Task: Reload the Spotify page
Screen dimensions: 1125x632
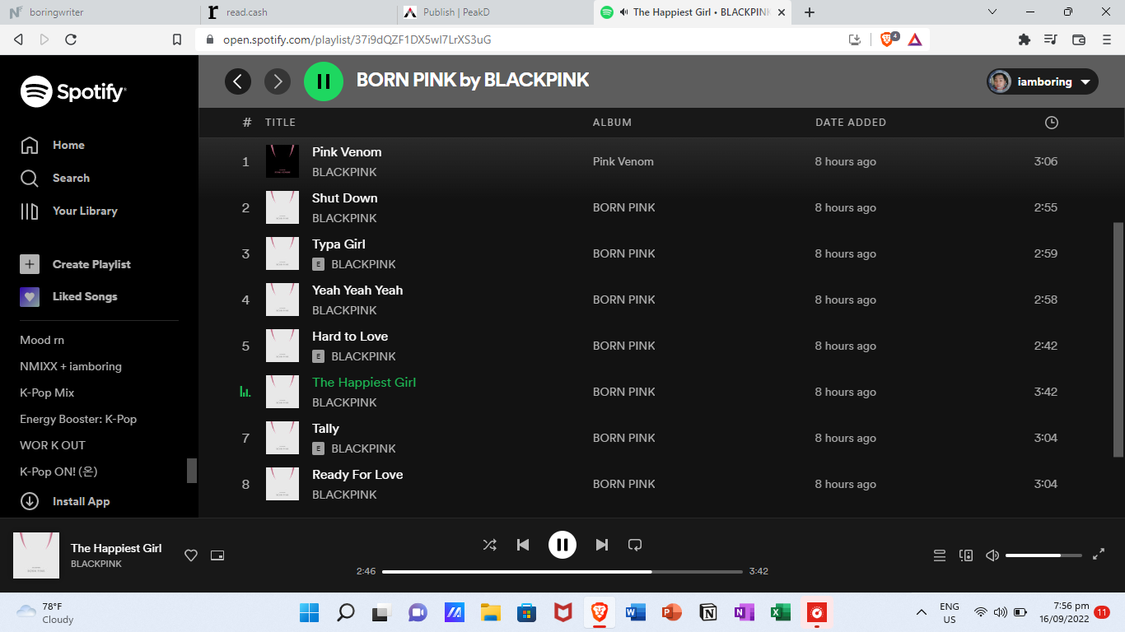Action: click(x=71, y=39)
